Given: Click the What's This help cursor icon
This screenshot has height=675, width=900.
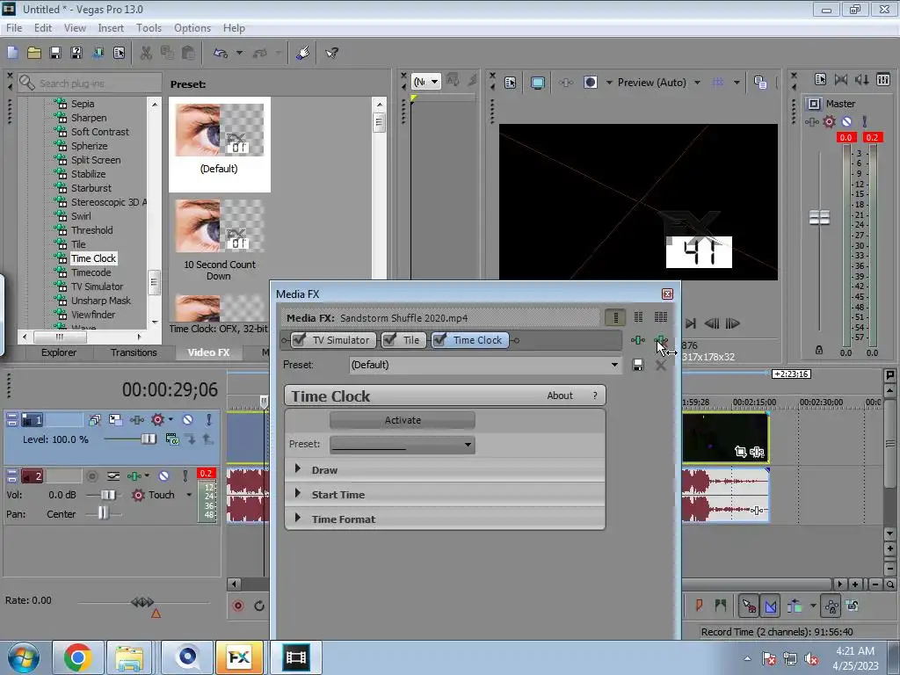Looking at the screenshot, I should click(x=331, y=53).
